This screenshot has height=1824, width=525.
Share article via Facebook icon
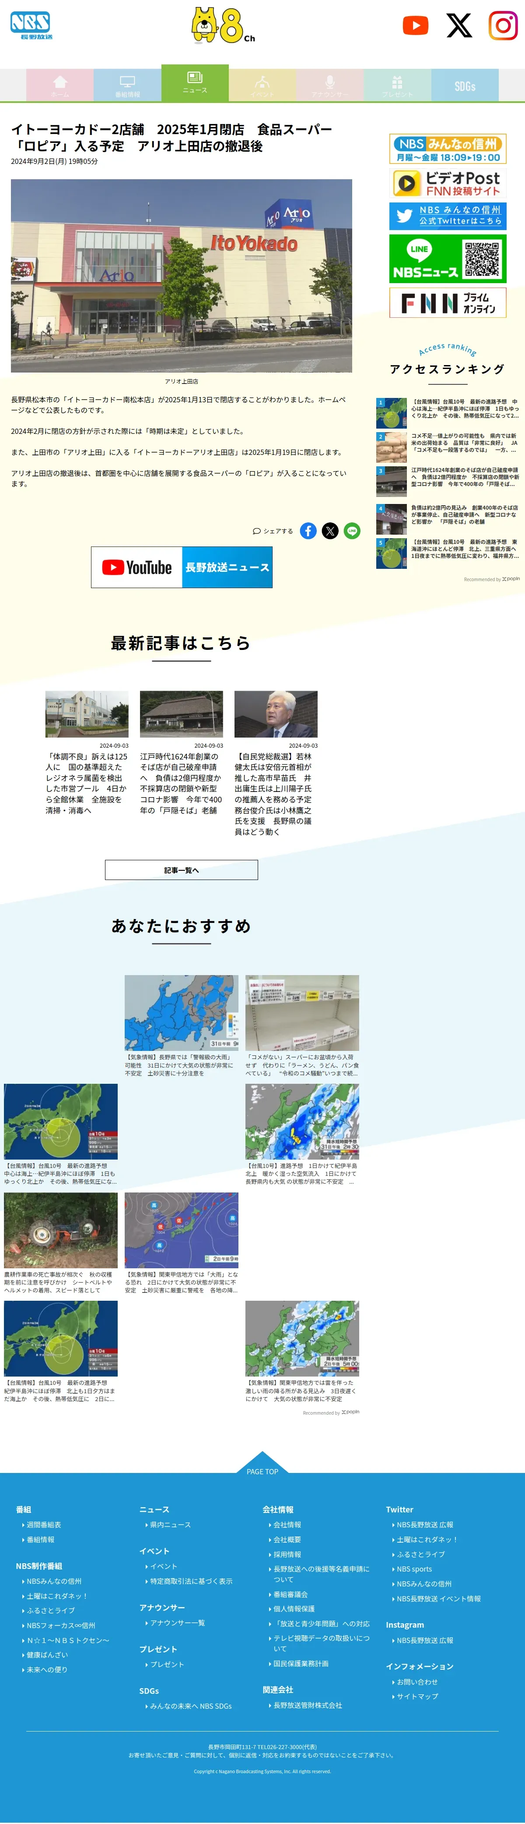click(x=308, y=530)
